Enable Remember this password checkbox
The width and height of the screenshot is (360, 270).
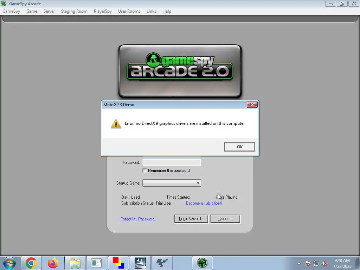[x=144, y=171]
